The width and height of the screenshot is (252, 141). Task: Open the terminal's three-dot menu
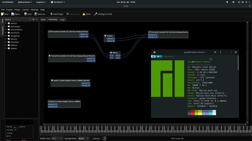(221, 52)
